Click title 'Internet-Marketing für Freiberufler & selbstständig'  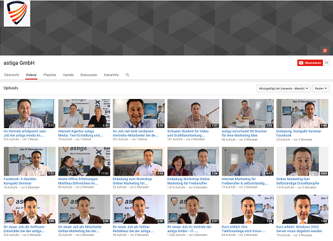245,181
